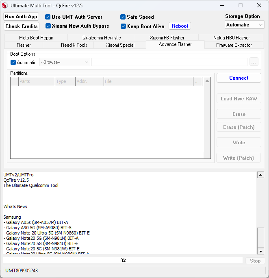Click the Load Hwe RAW button

coord(239,99)
